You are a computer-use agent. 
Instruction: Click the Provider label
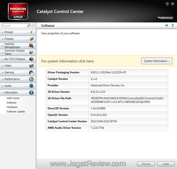click(x=53, y=85)
